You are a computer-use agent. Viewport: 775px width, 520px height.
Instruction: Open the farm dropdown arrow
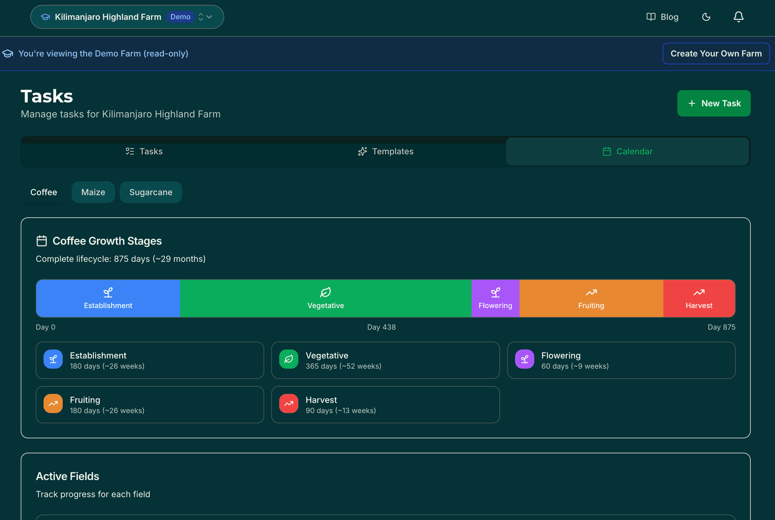(210, 17)
